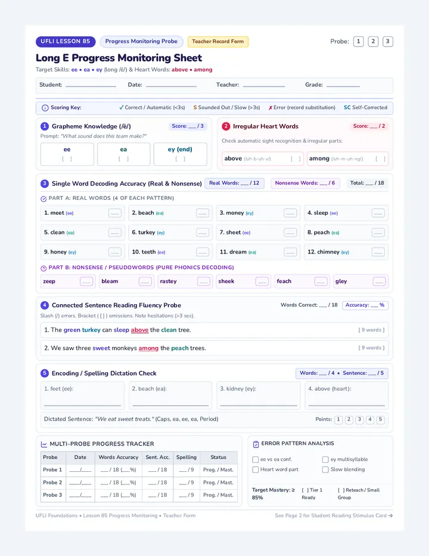Select Points box number 3

click(359, 419)
